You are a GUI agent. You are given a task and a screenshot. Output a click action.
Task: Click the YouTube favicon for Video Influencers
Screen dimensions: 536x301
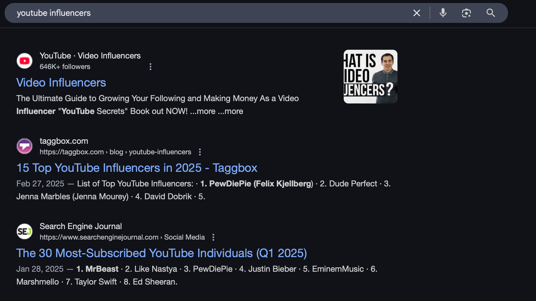[x=24, y=61]
